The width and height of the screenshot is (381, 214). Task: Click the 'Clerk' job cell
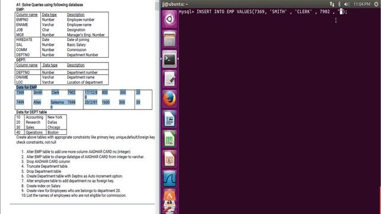click(x=55, y=93)
